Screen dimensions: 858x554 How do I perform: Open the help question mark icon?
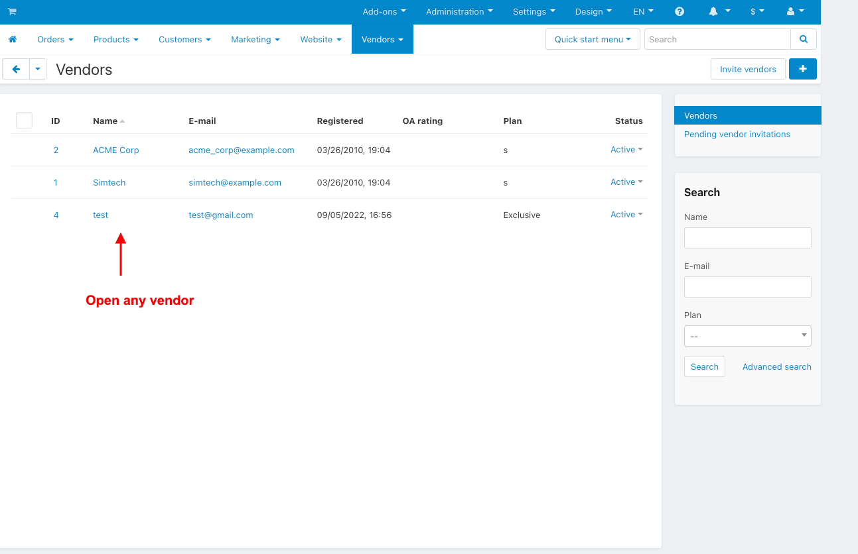679,12
